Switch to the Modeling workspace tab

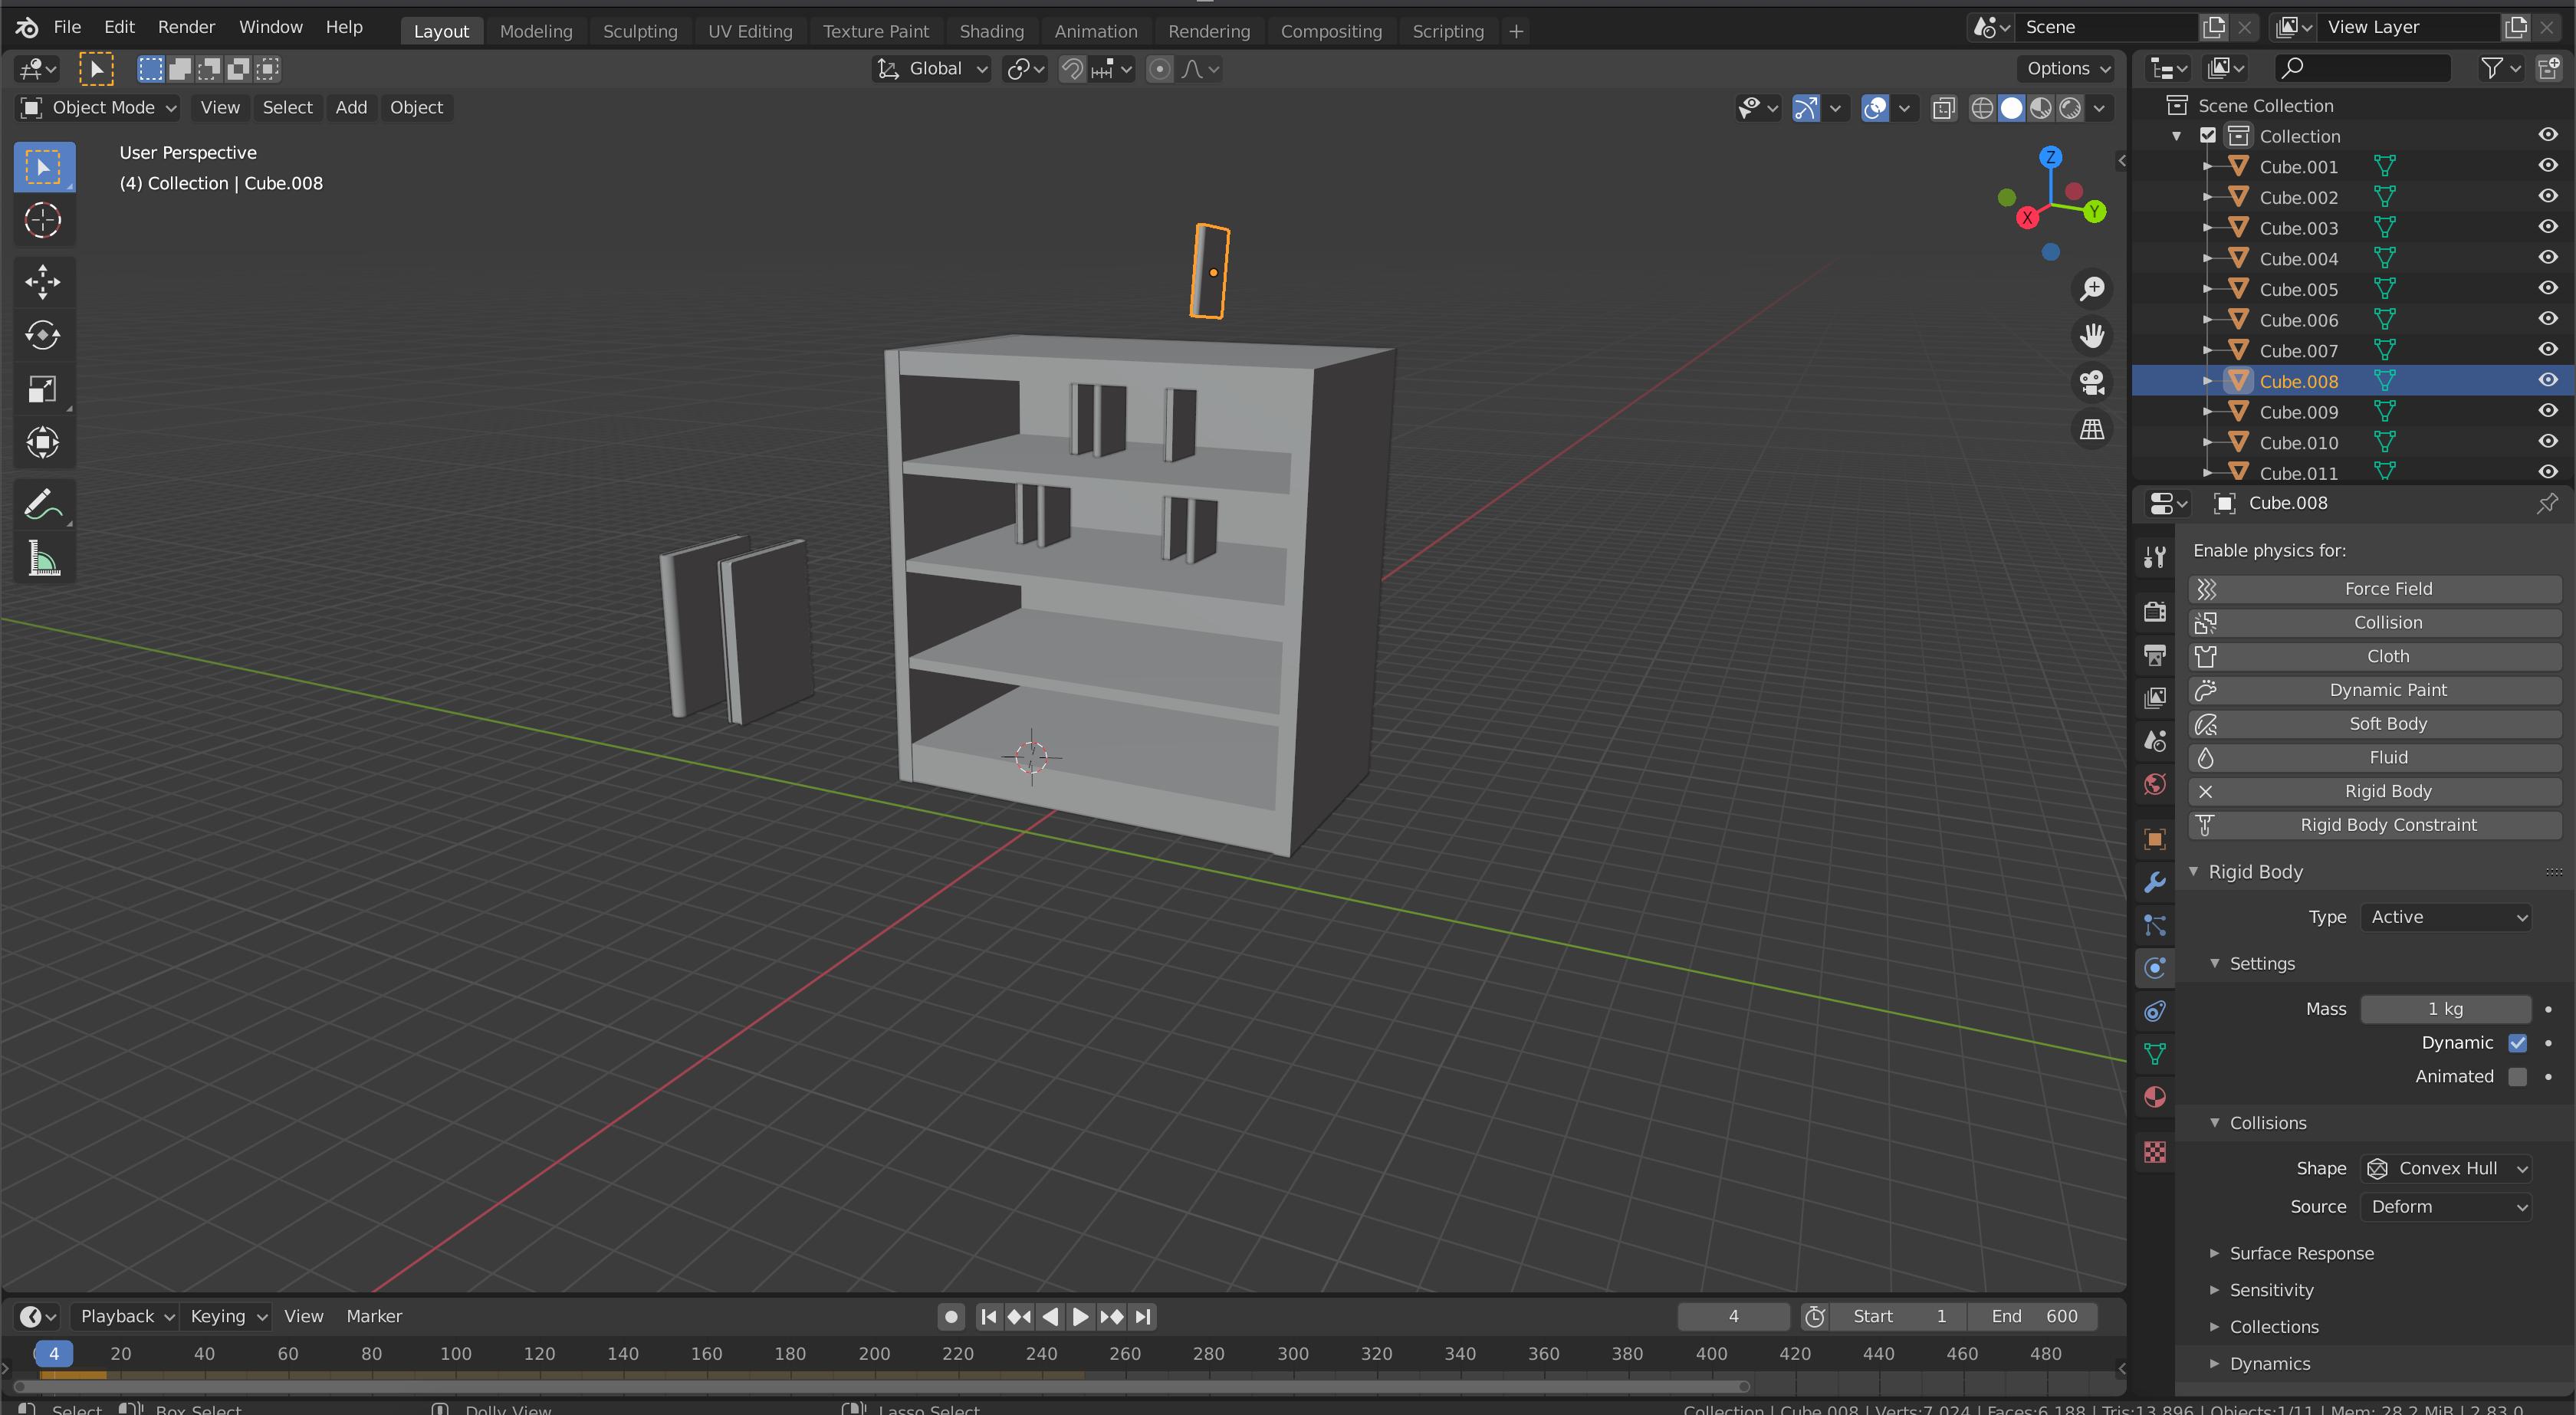point(536,31)
